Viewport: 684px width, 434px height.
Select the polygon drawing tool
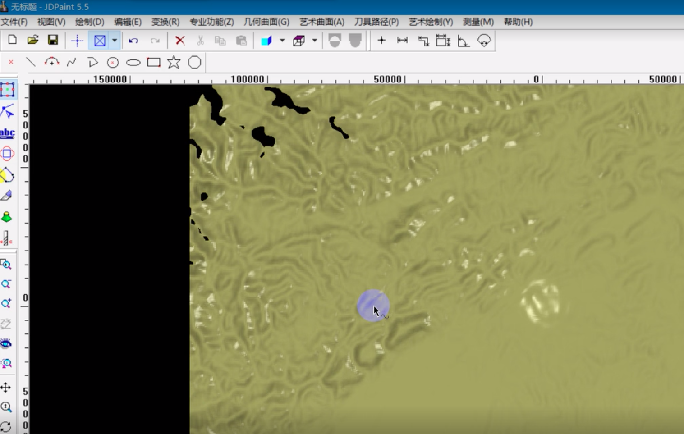coord(194,62)
